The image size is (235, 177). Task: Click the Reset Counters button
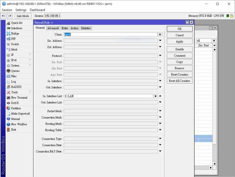180,74
